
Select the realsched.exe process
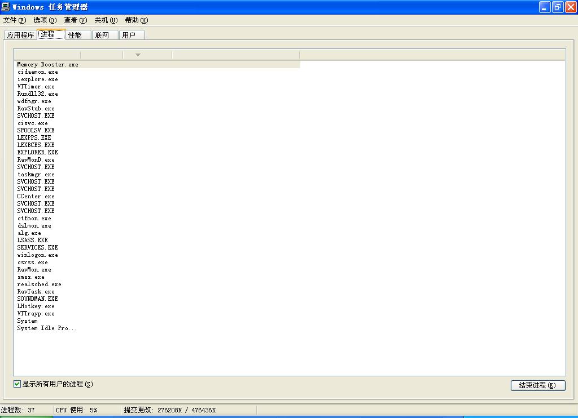point(40,284)
